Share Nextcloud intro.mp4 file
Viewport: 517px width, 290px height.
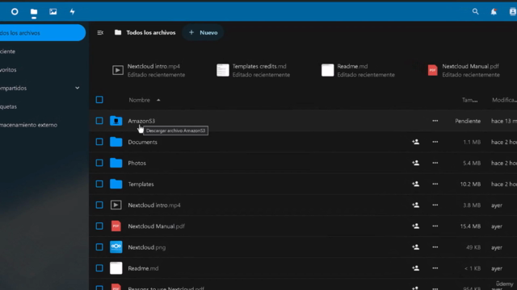pos(416,205)
